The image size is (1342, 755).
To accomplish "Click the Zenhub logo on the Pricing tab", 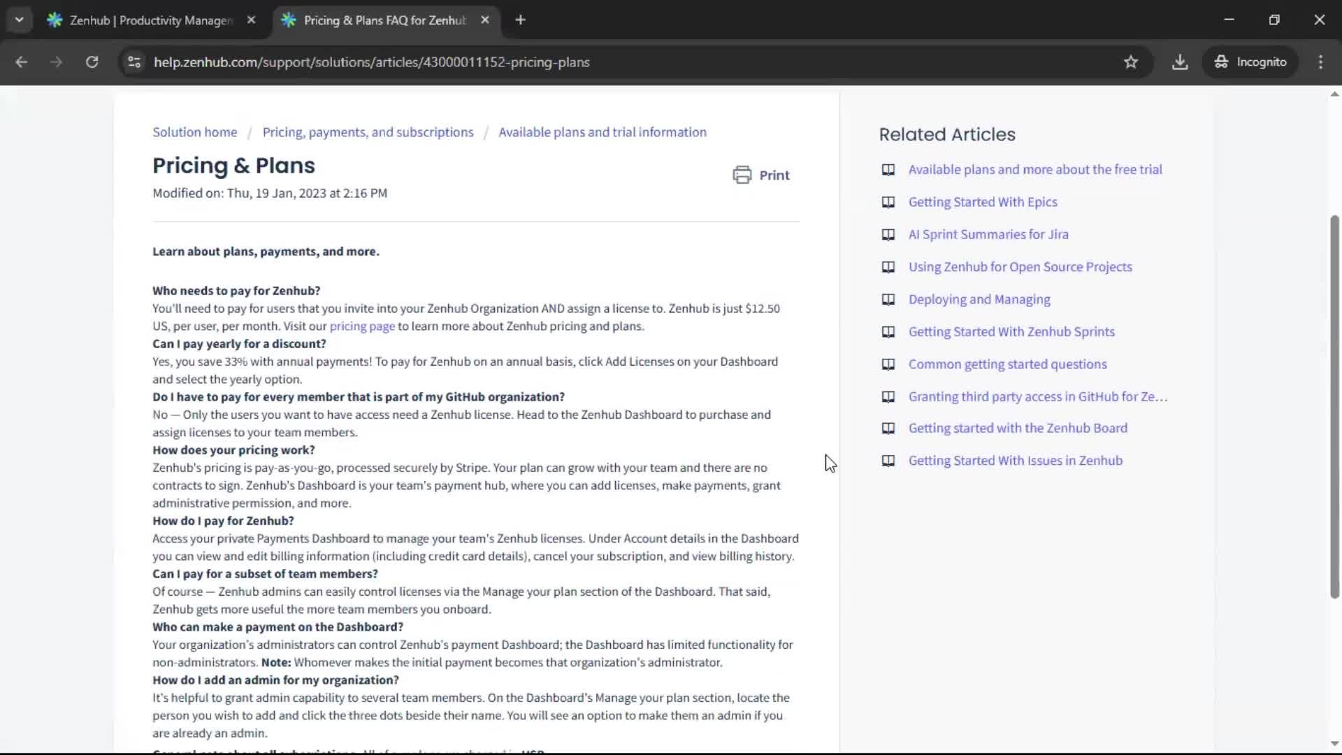I will [x=289, y=20].
